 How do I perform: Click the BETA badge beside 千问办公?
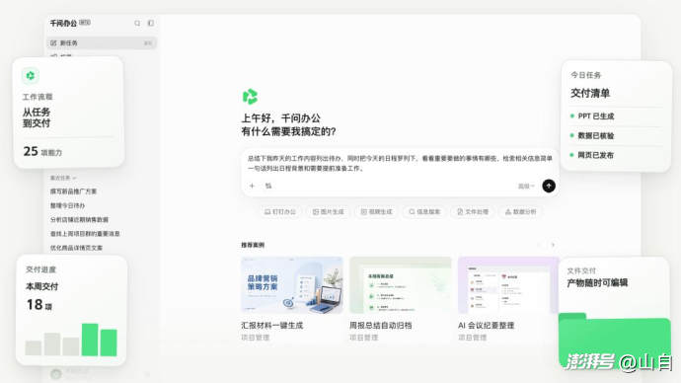(x=85, y=22)
